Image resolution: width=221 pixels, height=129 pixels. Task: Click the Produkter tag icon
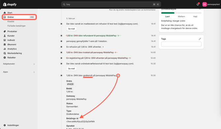point(5,31)
